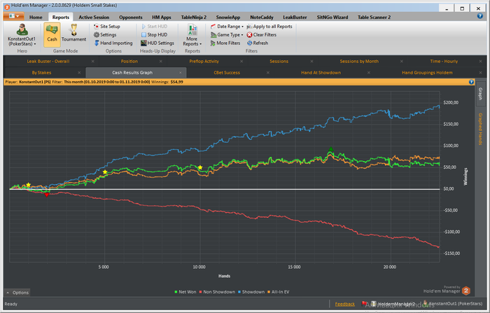Close the By Stakes tab

[x=79, y=73]
